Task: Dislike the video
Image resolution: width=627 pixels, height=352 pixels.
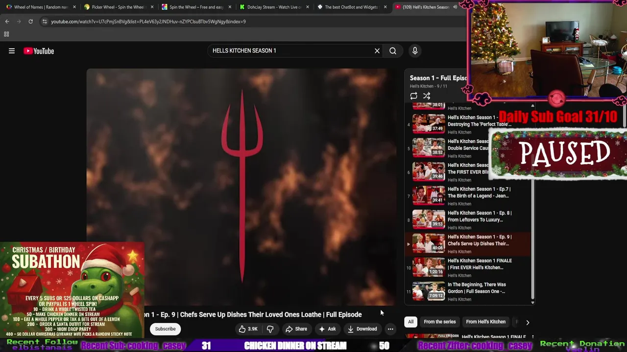Action: coord(270,329)
